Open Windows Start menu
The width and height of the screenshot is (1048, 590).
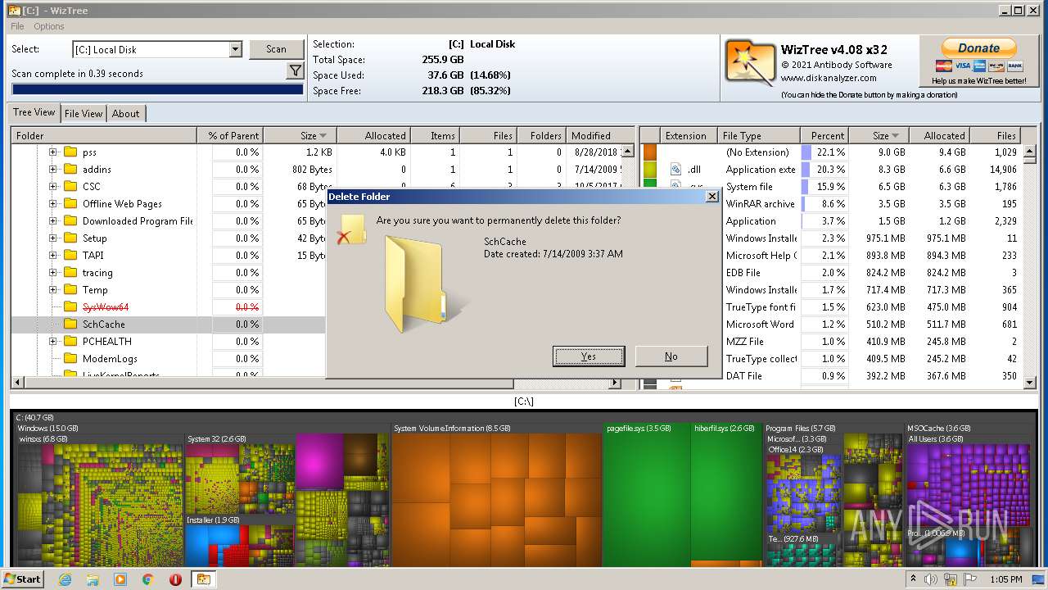pos(23,579)
